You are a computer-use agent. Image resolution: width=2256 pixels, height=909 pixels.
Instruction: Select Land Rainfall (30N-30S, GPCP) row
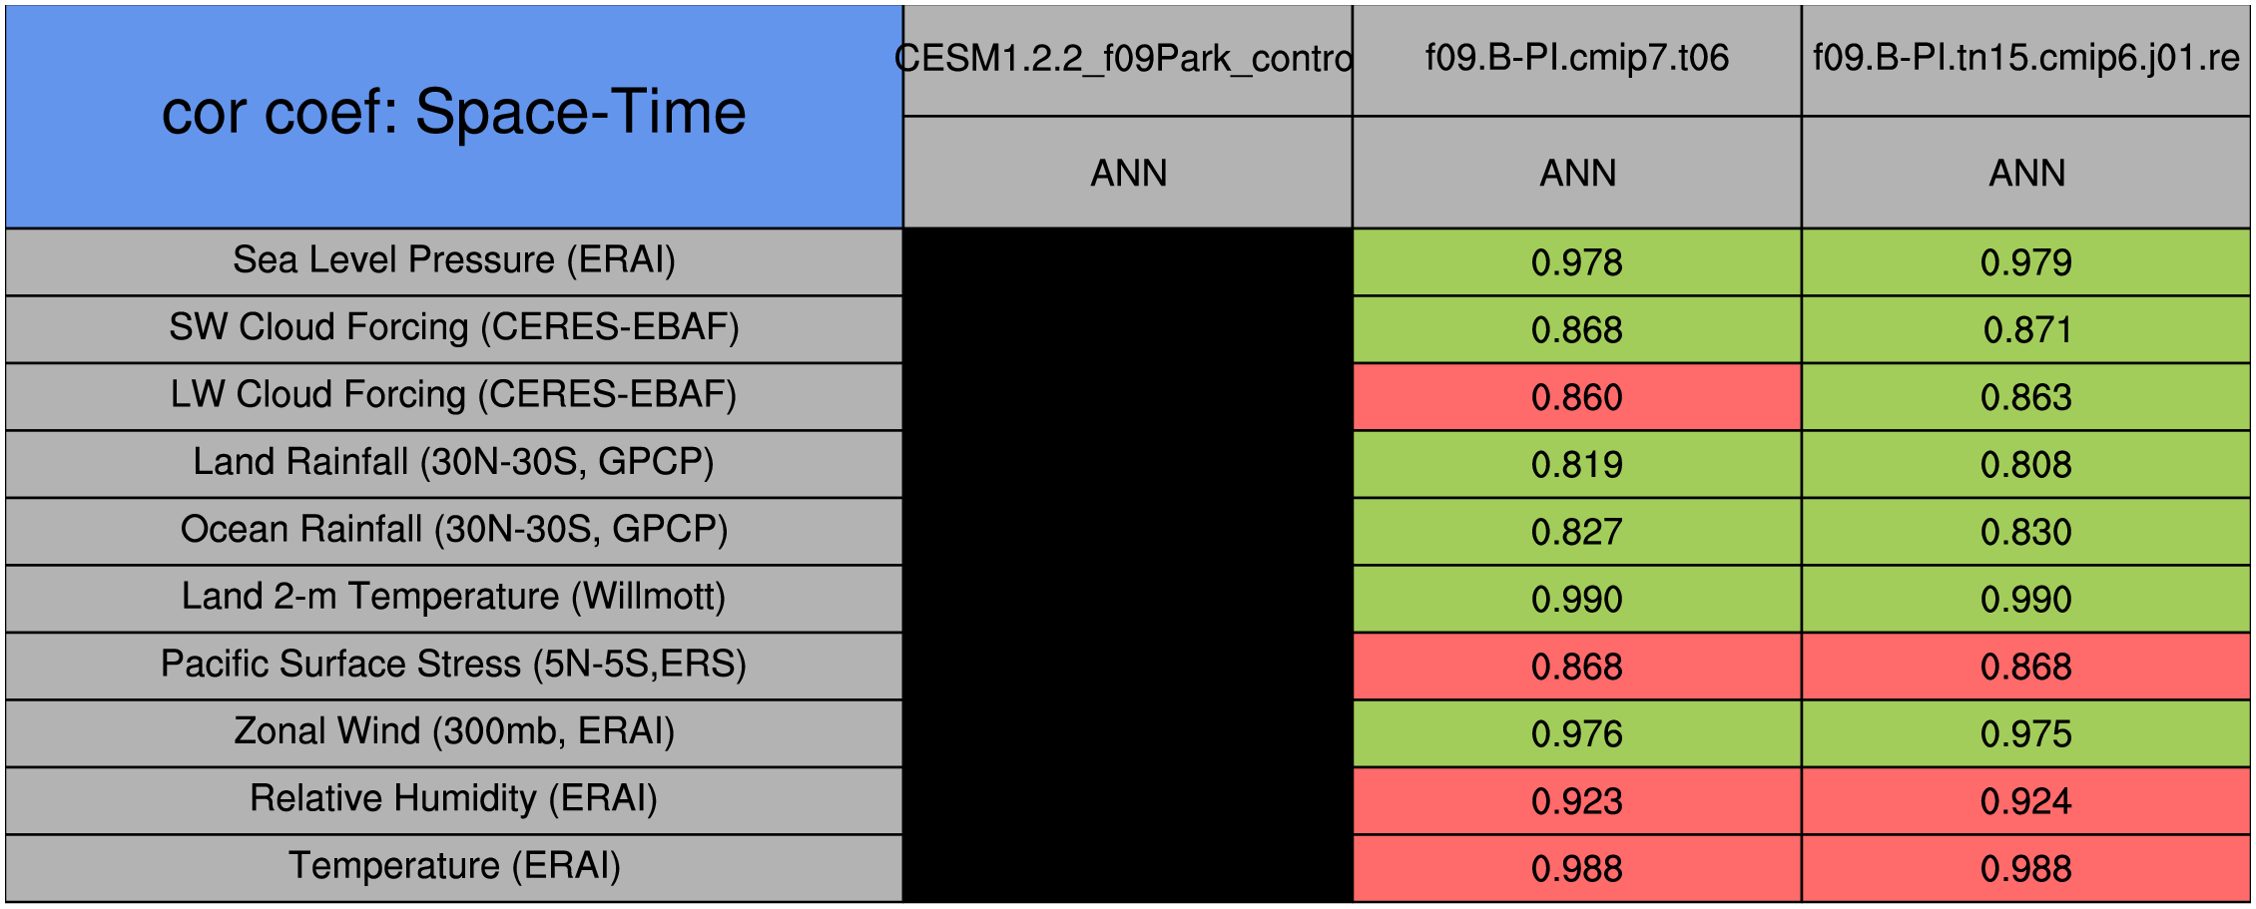click(x=454, y=464)
